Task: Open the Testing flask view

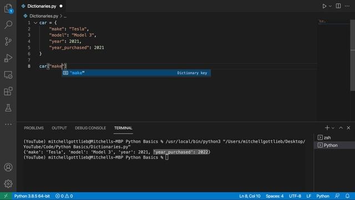Action: coord(8,108)
